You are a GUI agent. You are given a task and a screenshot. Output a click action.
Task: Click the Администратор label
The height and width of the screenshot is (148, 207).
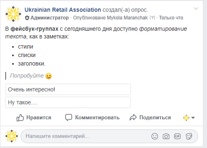[x=49, y=18]
